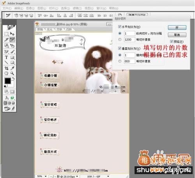Image resolution: width=195 pixels, height=178 pixels.
Task: Open the 编辑(E) menu
Action: coord(19,8)
